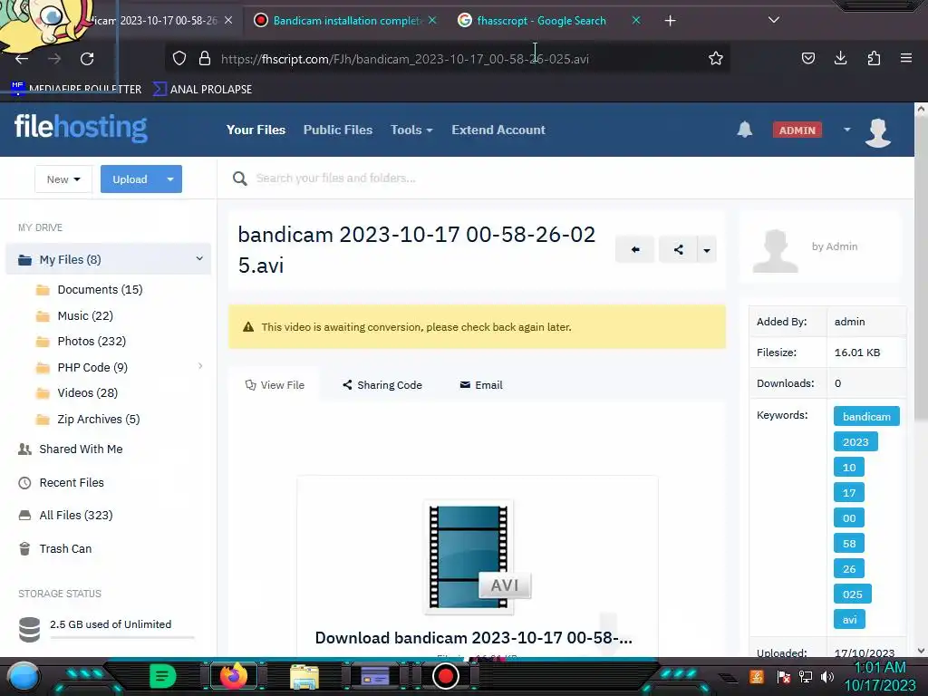This screenshot has height=696, width=928.
Task: Open the Music (22) folder
Action: tap(85, 315)
